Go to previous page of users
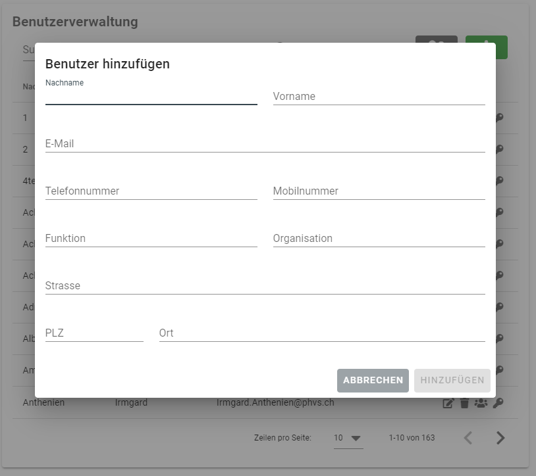 [468, 438]
